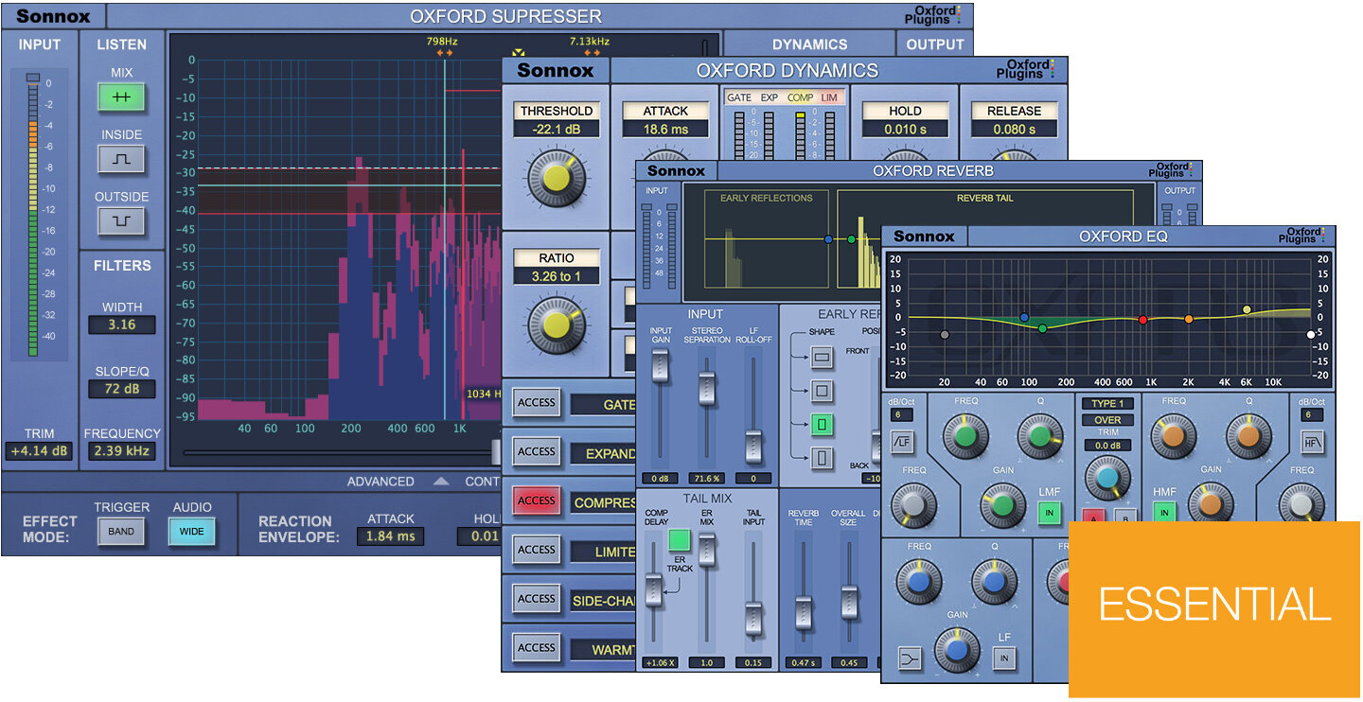Click the green LMF node on EQ graph

[1042, 328]
